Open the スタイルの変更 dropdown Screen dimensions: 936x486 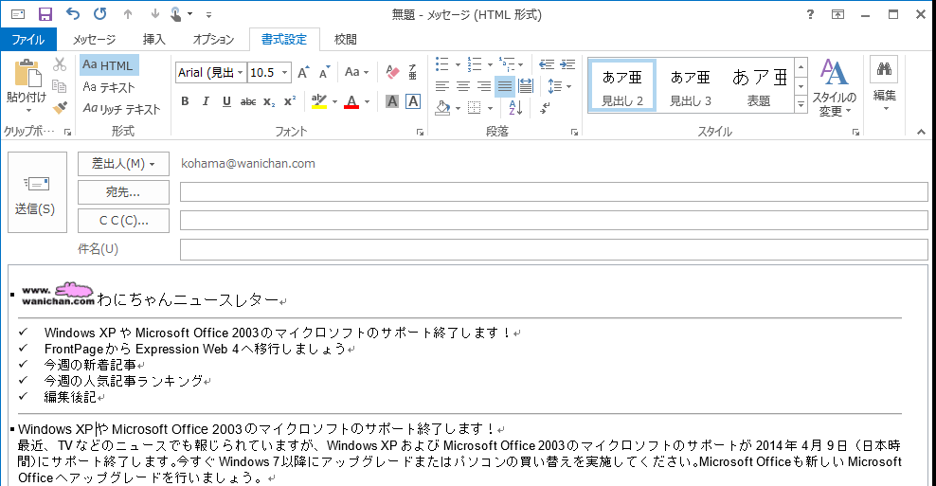click(x=834, y=88)
